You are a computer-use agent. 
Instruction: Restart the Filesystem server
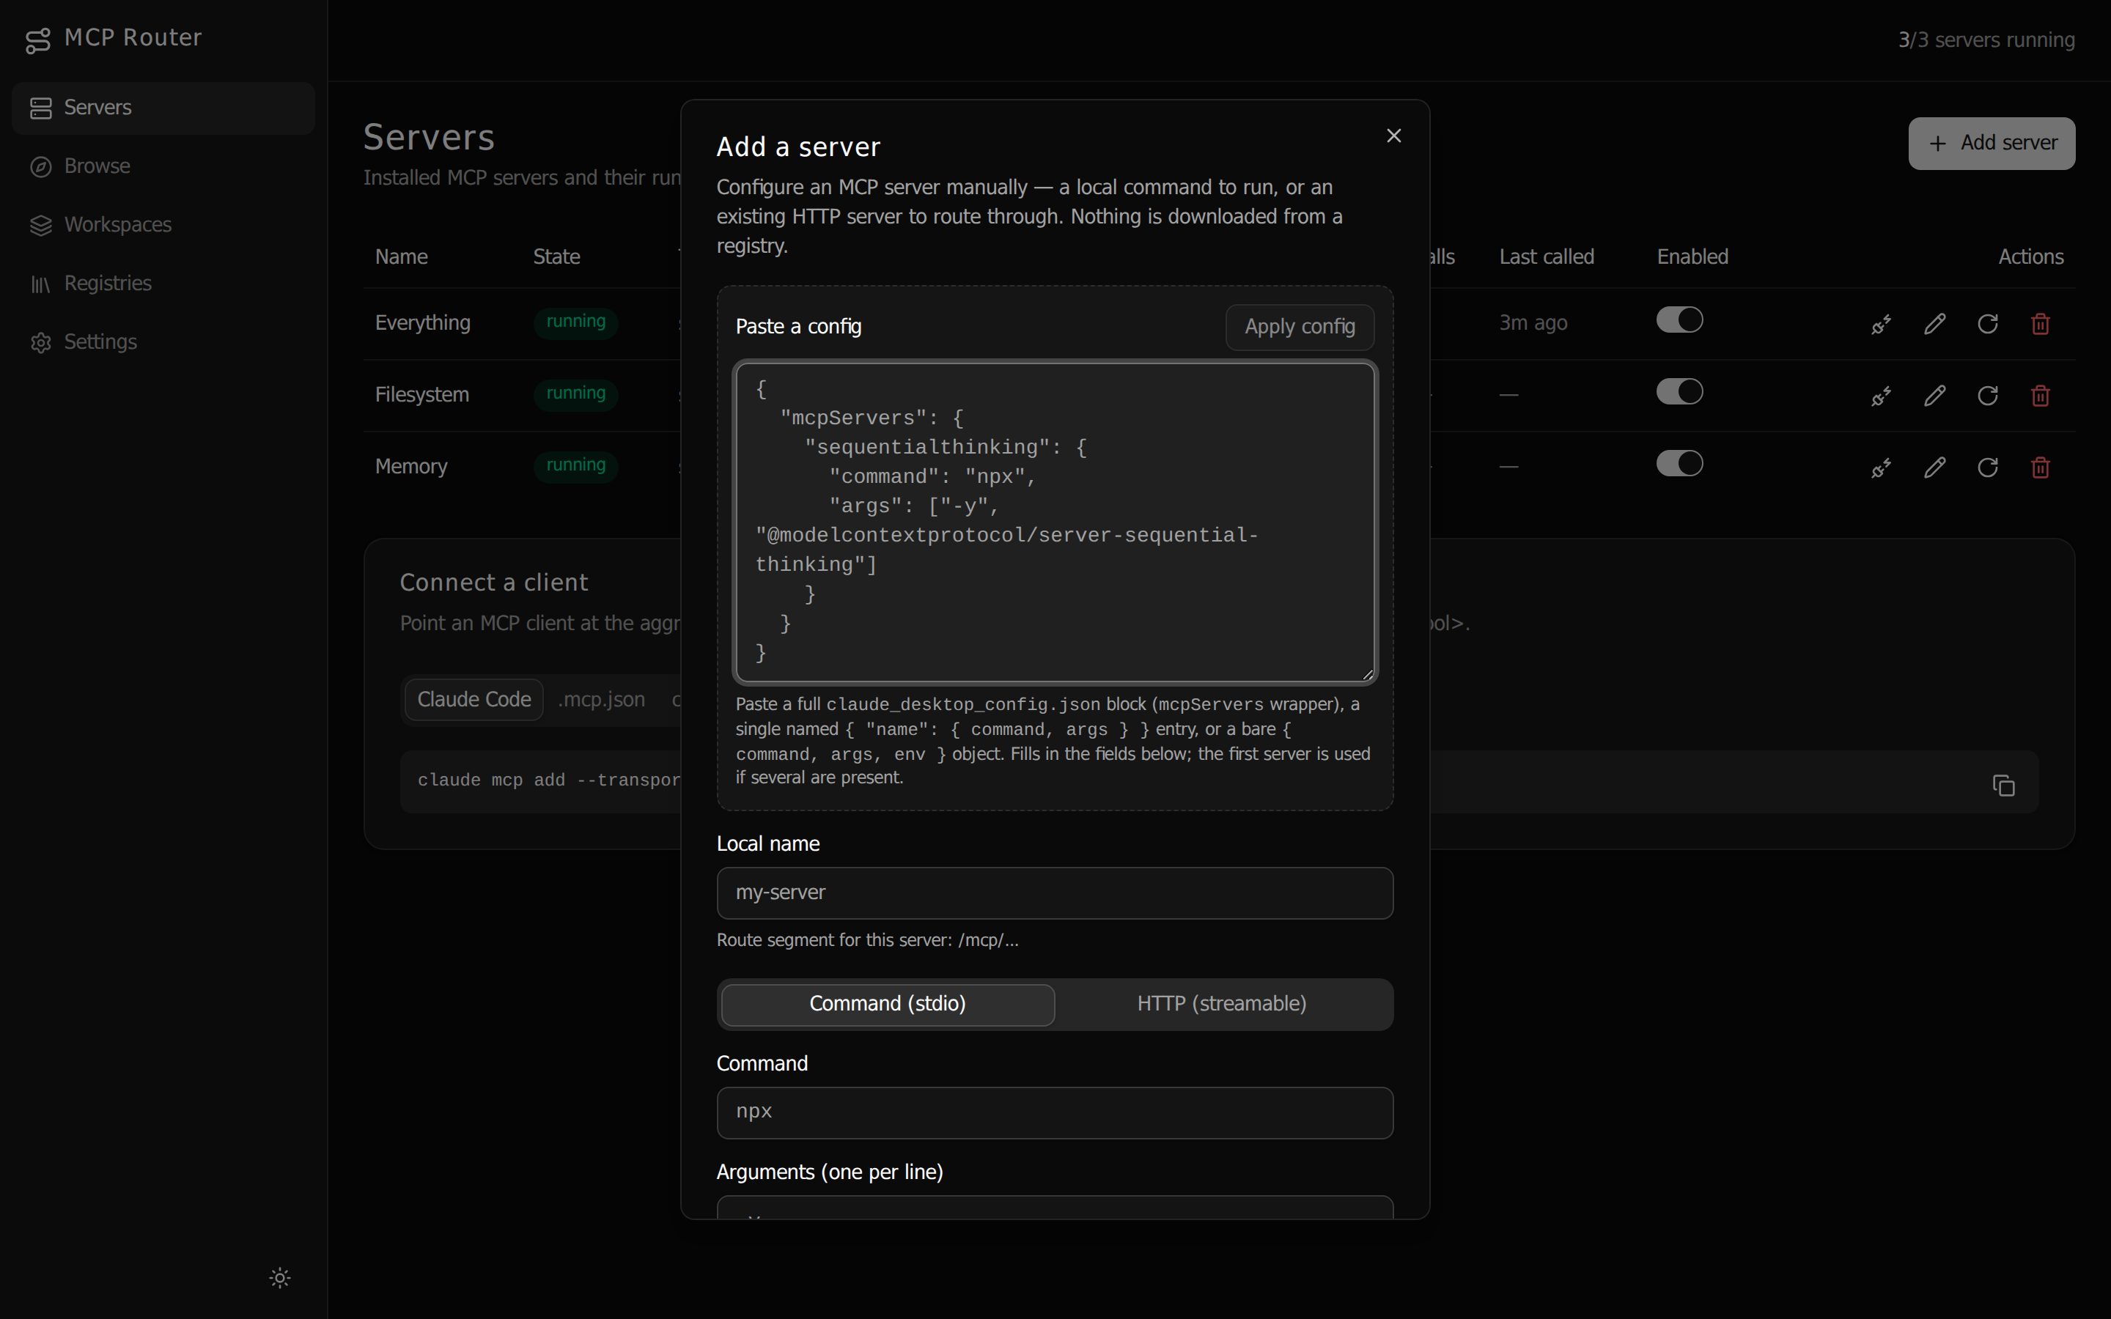(x=1988, y=396)
